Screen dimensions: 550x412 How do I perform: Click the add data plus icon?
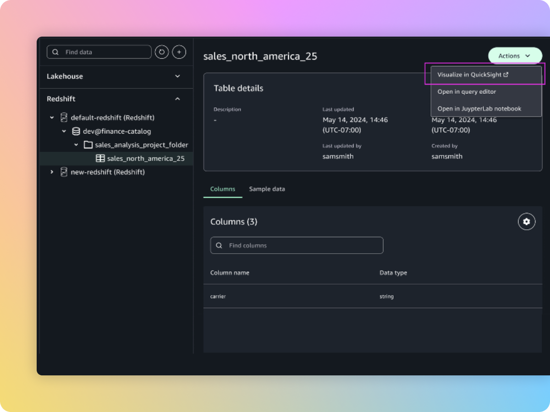click(179, 52)
